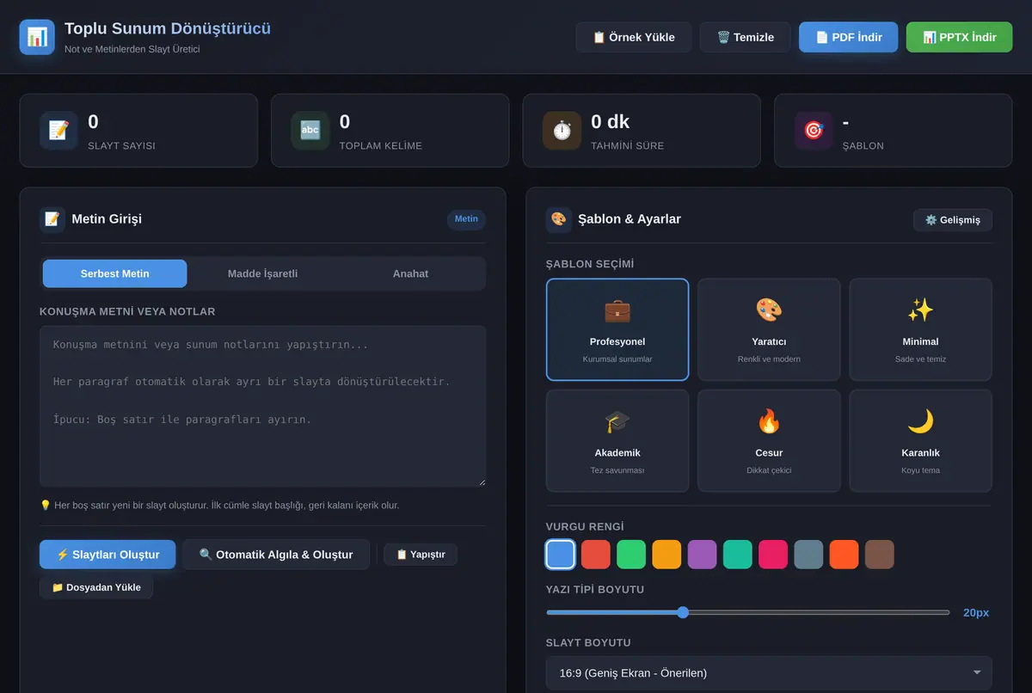
Task: Click the Tahmini Süre stopwatch icon
Action: click(x=562, y=131)
